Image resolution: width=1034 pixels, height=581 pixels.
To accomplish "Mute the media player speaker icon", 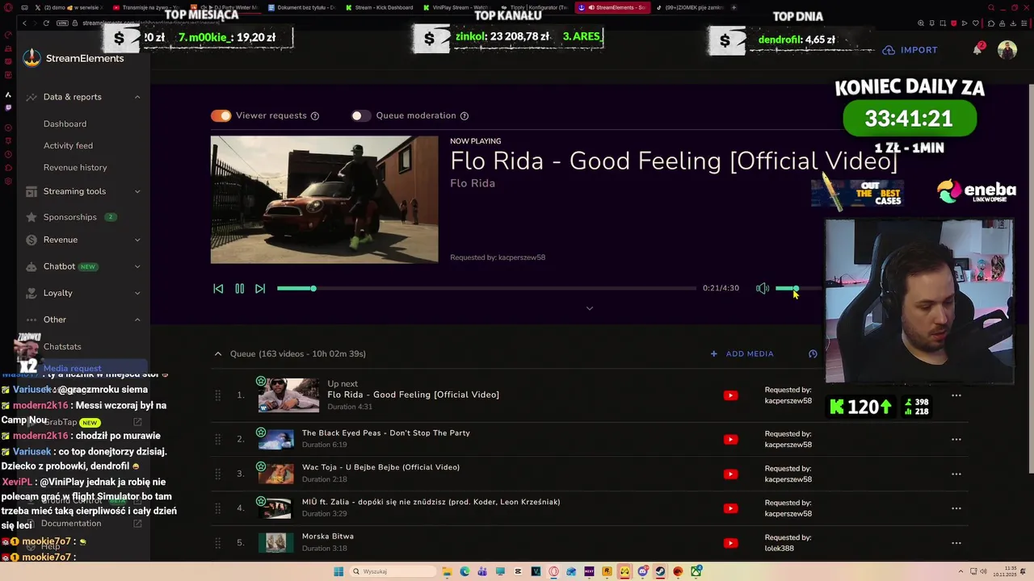I will [x=763, y=288].
